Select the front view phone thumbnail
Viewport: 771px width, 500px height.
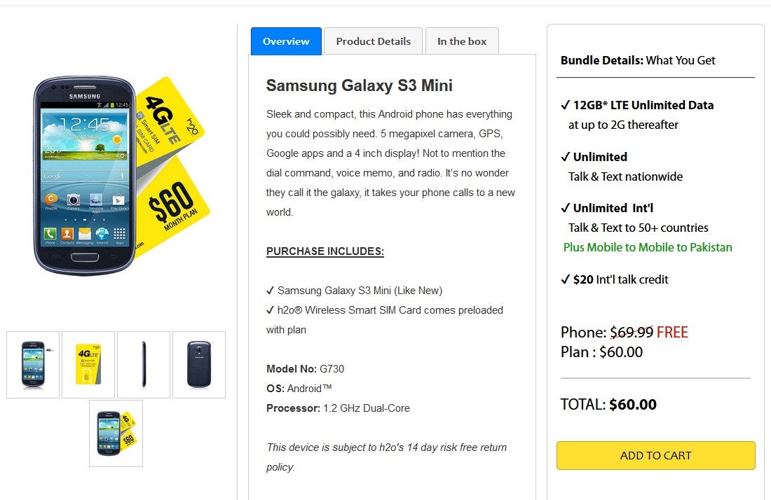point(33,364)
